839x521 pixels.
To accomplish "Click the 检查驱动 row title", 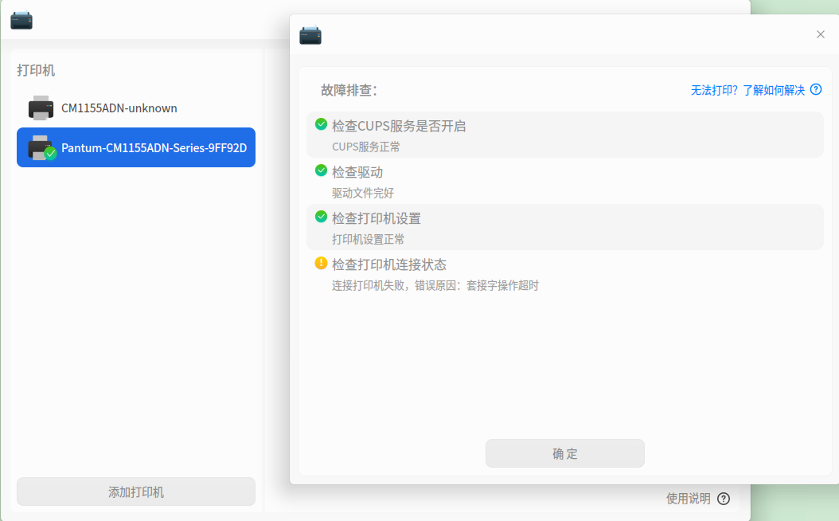I will click(x=357, y=172).
